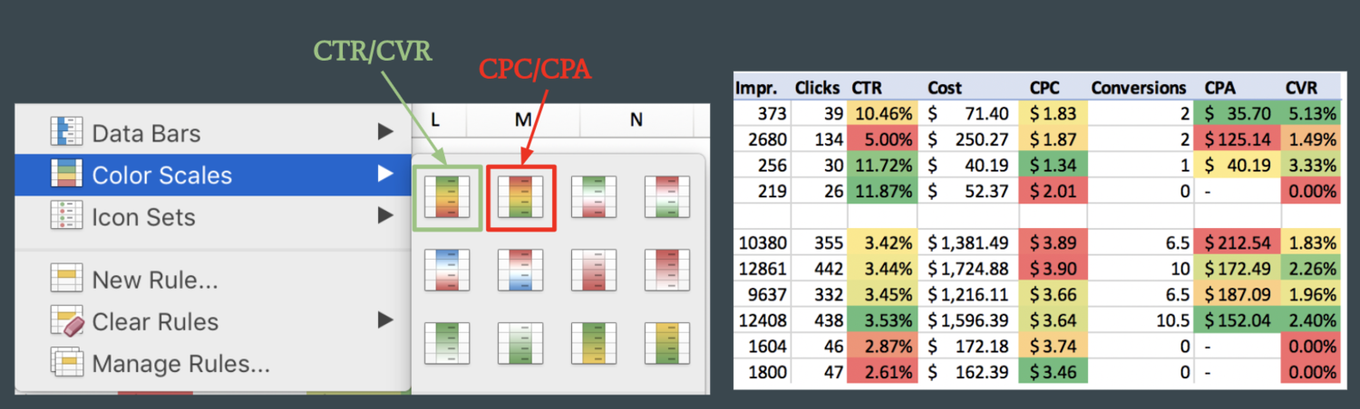This screenshot has height=409, width=1360.
Task: Click the $162.39 cost cell
Action: tap(967, 371)
